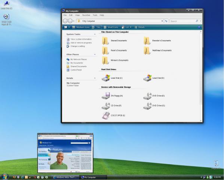Screen dimensions: 224x180
Task: Open the DVD Drive (E:) icon
Action: 147,96
